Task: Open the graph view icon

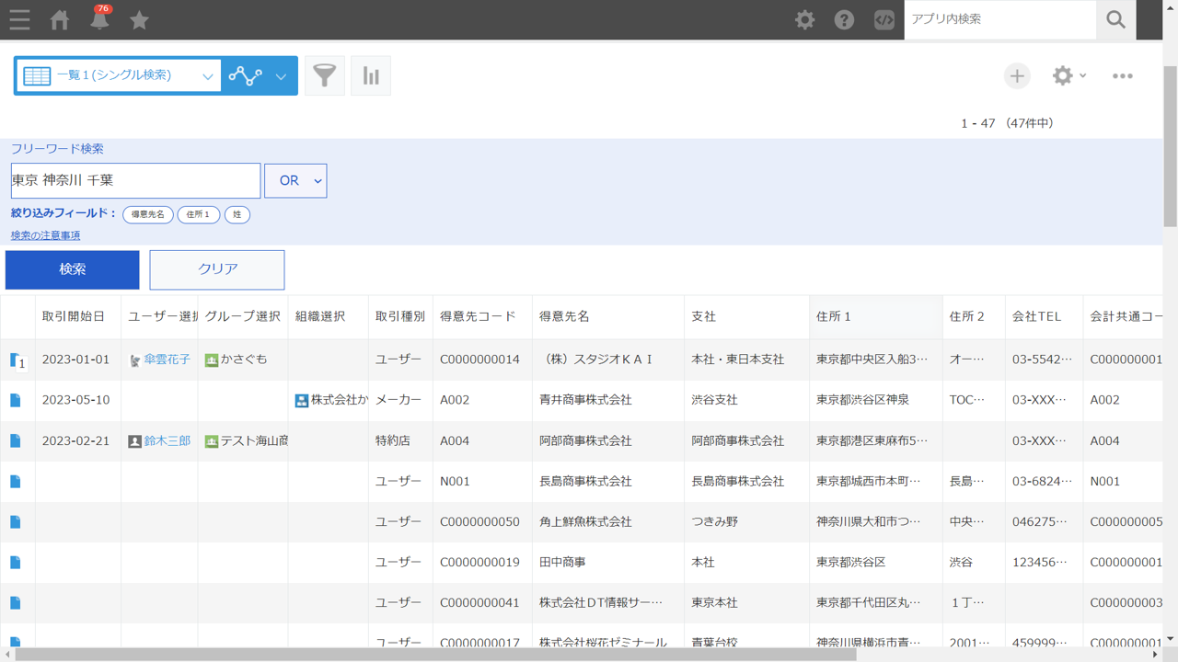Action: [245, 75]
